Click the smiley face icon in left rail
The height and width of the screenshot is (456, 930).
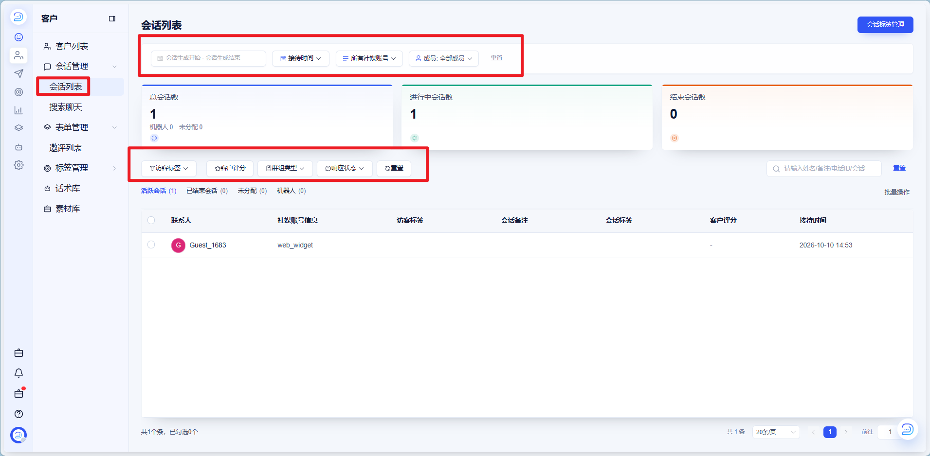[x=18, y=37]
